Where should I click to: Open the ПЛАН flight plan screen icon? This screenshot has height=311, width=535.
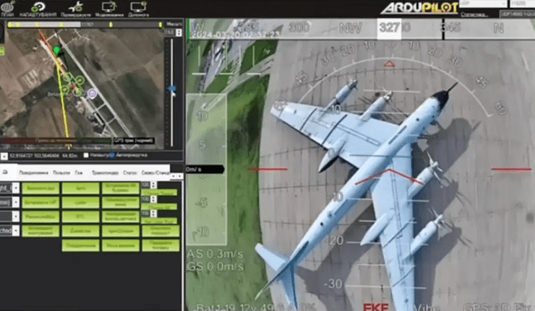[7, 9]
